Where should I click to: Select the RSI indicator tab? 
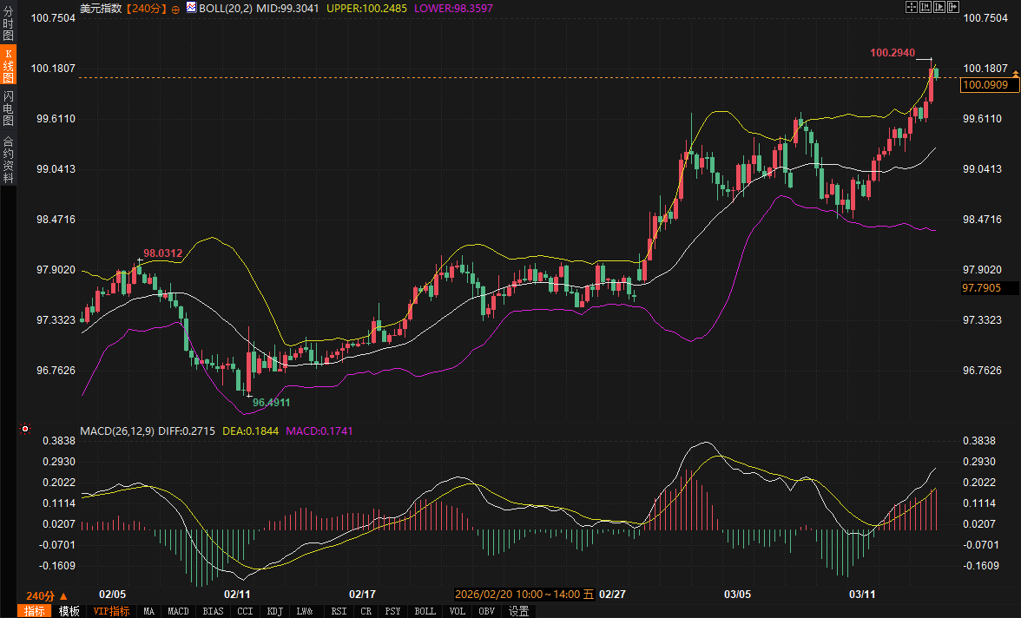pos(339,611)
